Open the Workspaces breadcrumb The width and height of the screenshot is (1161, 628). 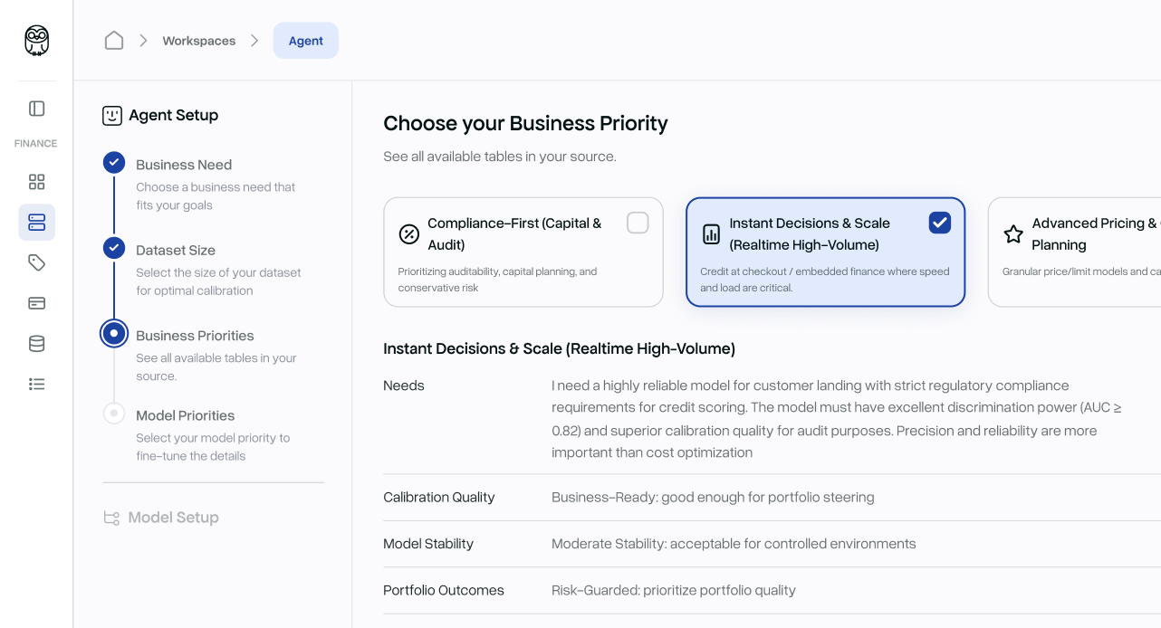pyautogui.click(x=198, y=41)
